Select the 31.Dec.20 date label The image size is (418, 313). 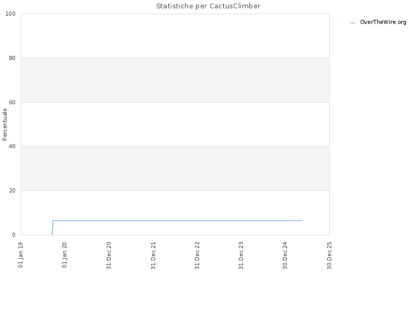pos(109,256)
